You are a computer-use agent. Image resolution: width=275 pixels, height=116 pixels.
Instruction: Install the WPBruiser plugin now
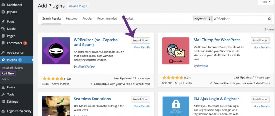140,40
